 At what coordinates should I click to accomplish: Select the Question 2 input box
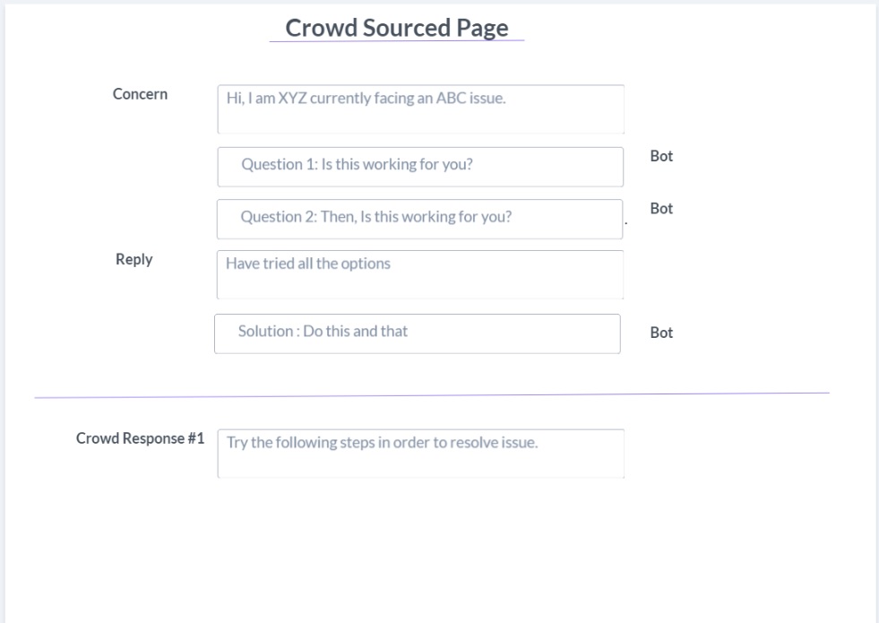point(420,219)
